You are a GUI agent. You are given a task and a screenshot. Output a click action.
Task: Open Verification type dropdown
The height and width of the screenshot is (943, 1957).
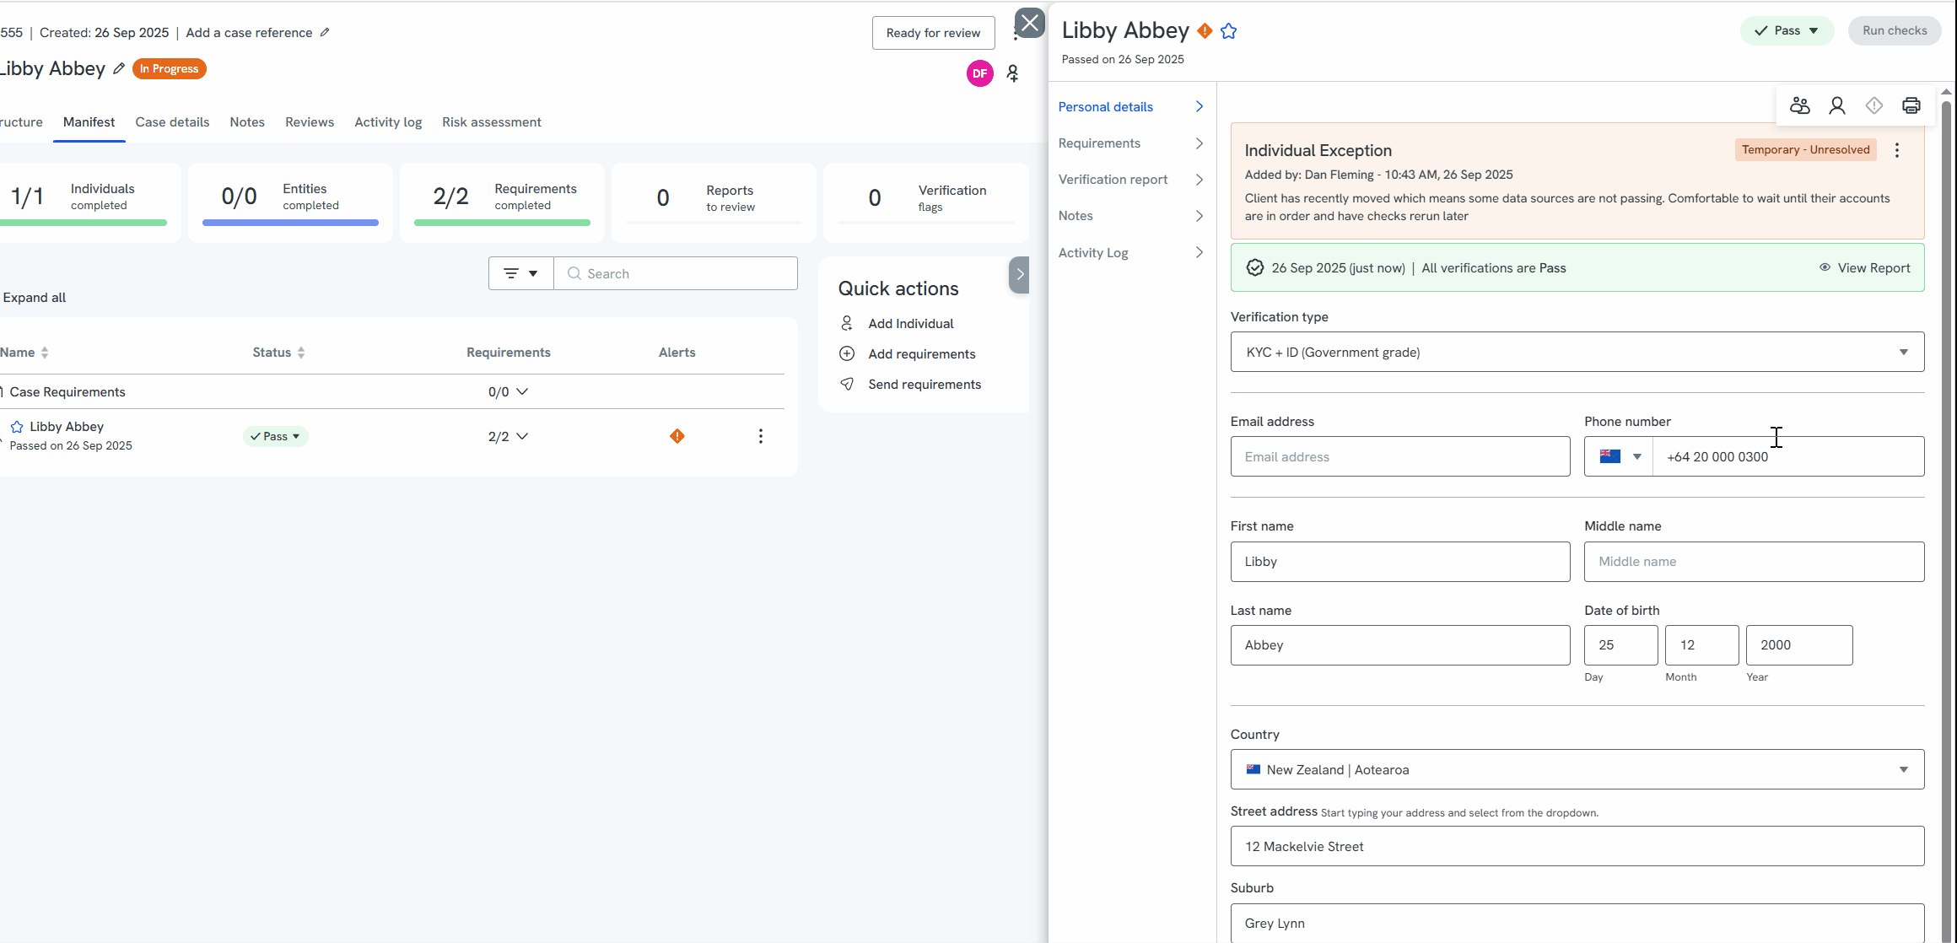(x=1577, y=352)
